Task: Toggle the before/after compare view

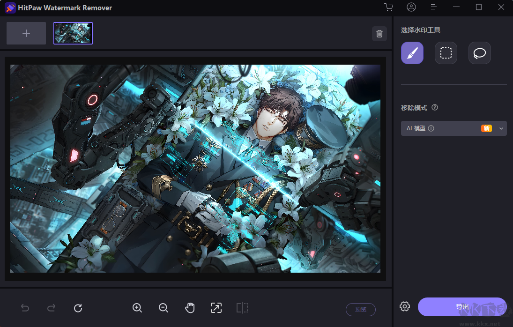Action: click(242, 308)
